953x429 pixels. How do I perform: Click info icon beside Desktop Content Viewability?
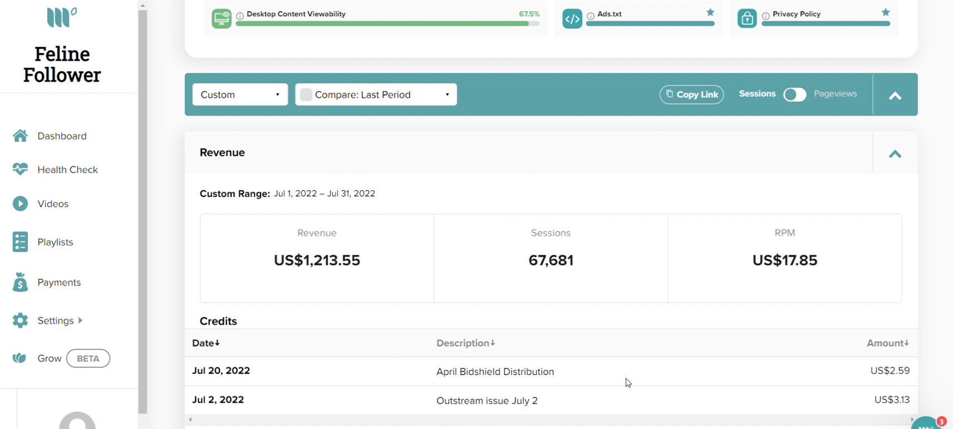[240, 16]
